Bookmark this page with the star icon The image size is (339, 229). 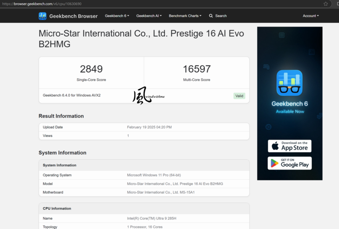coord(325,4)
